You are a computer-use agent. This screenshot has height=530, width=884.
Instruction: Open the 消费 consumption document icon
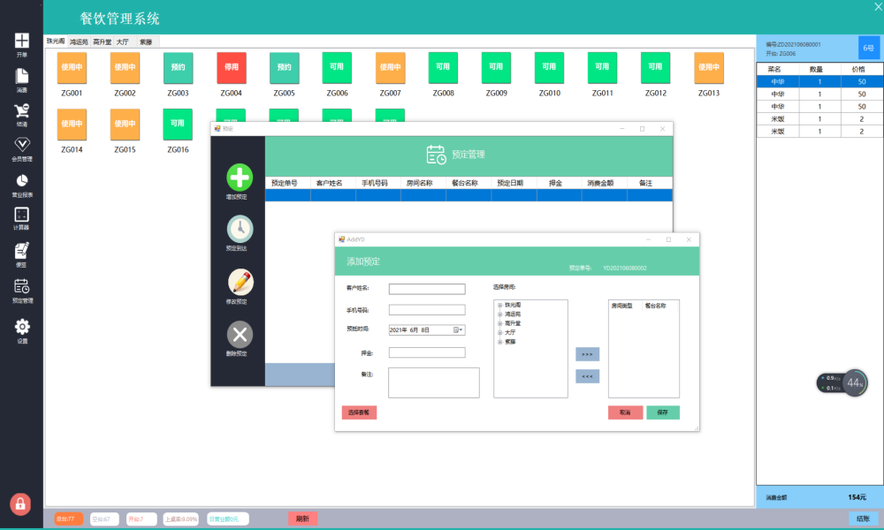pos(21,76)
